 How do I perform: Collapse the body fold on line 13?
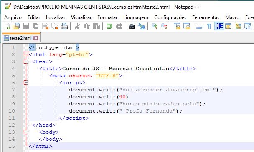26,132
